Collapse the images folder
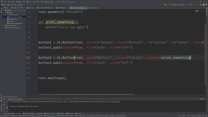Screen dimensions: 208x117 6,12
